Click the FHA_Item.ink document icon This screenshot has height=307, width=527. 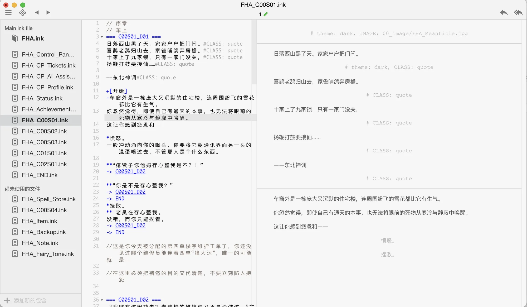point(15,221)
